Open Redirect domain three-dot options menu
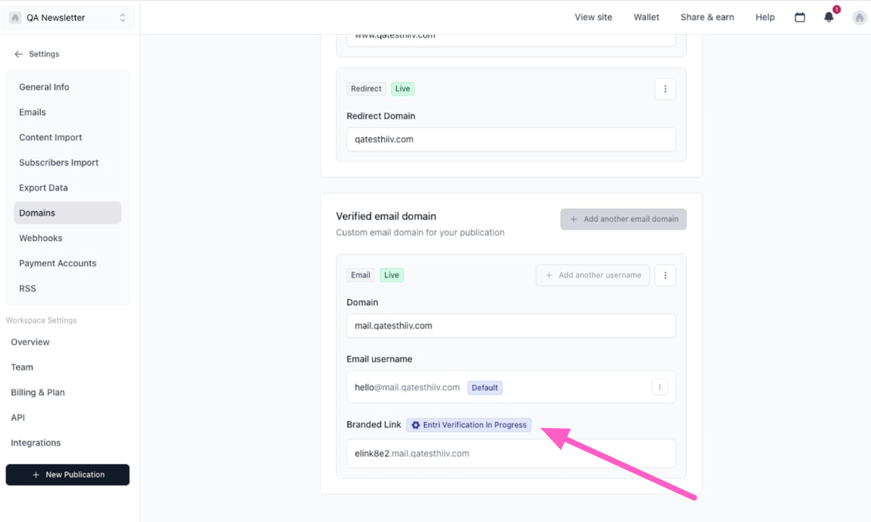This screenshot has width=871, height=522. coord(665,89)
